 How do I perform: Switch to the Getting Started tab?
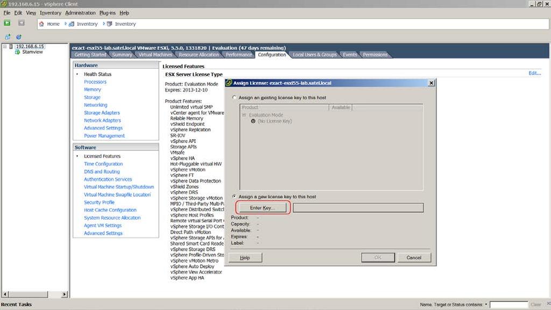click(90, 55)
